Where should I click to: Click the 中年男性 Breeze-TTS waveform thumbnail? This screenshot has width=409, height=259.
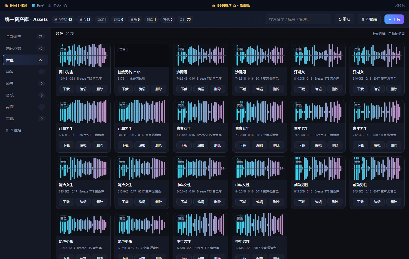coord(201,225)
